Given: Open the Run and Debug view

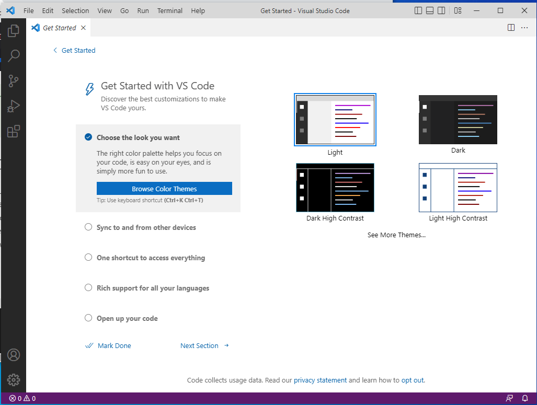Looking at the screenshot, I should point(14,106).
